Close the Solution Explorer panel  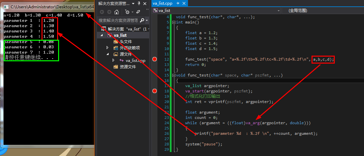click(145, 3)
